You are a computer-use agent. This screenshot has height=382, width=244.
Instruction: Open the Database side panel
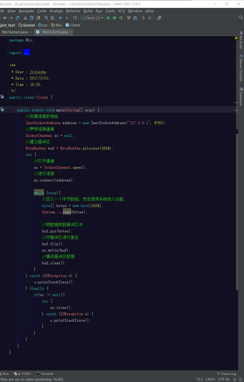241,97
